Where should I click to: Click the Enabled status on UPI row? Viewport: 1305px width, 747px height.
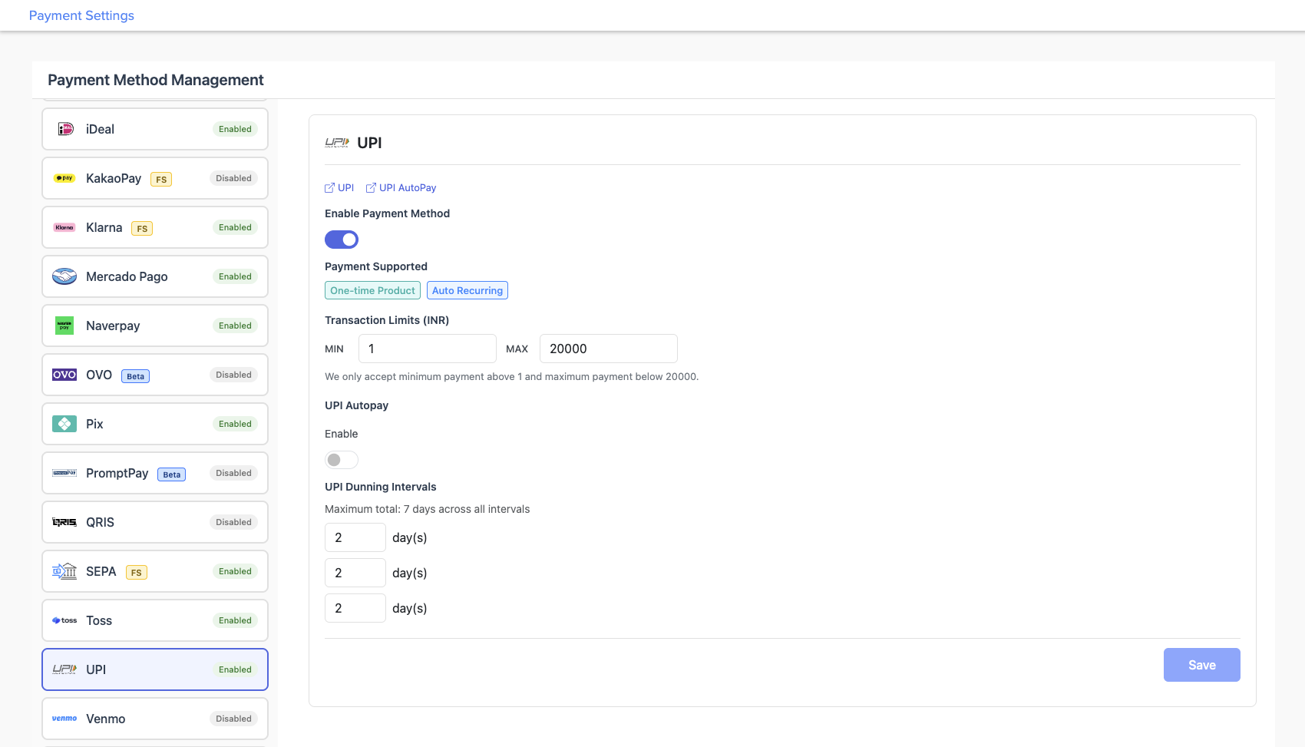pos(235,669)
